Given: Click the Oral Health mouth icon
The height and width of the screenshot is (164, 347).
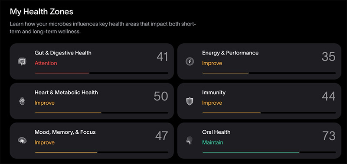Looking at the screenshot, I should (189, 140).
